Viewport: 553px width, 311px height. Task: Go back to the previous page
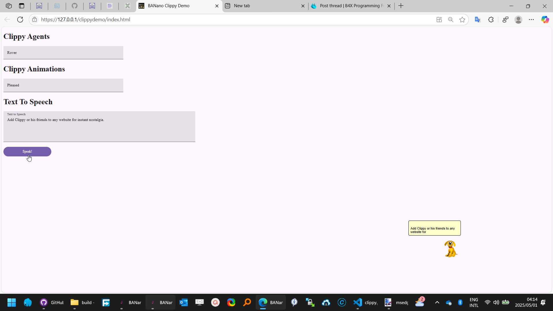tap(7, 20)
